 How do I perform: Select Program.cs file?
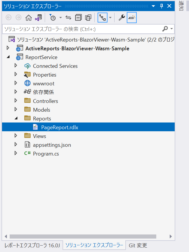[46, 154]
